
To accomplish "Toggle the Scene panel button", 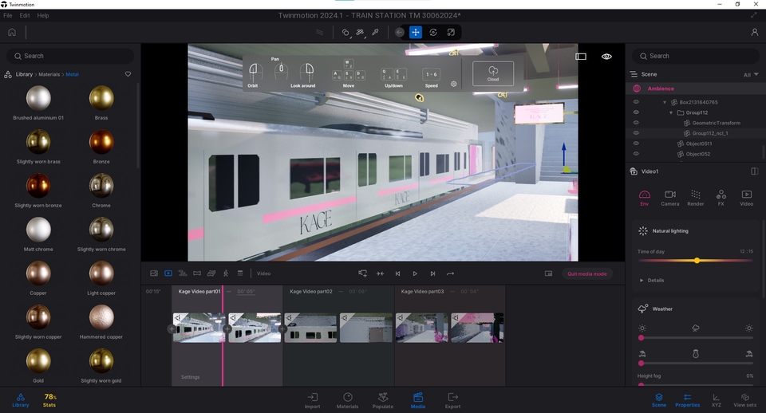I will [658, 400].
